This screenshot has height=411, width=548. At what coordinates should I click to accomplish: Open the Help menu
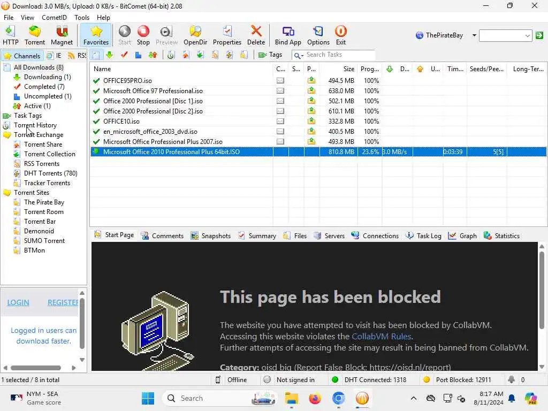103,18
